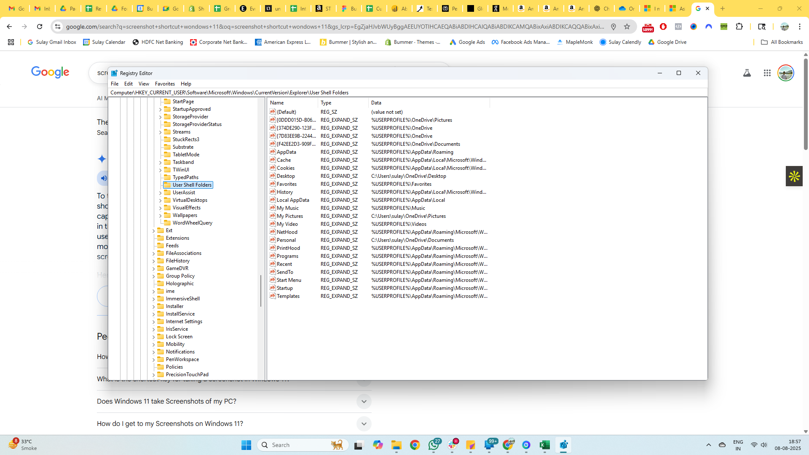Click the My Pictures value string icon
Viewport: 809px width, 455px height.
pos(273,216)
